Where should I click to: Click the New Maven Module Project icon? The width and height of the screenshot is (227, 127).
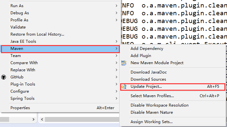coord(124,63)
